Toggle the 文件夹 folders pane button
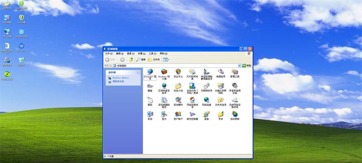Screen dimensions: 362x163 tap(154, 60)
